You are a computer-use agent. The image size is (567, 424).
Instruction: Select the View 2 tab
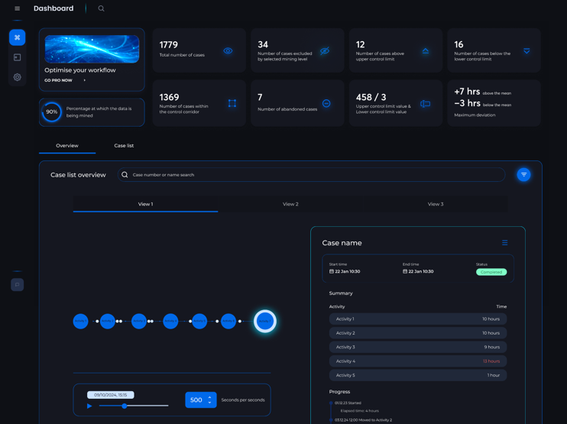290,204
